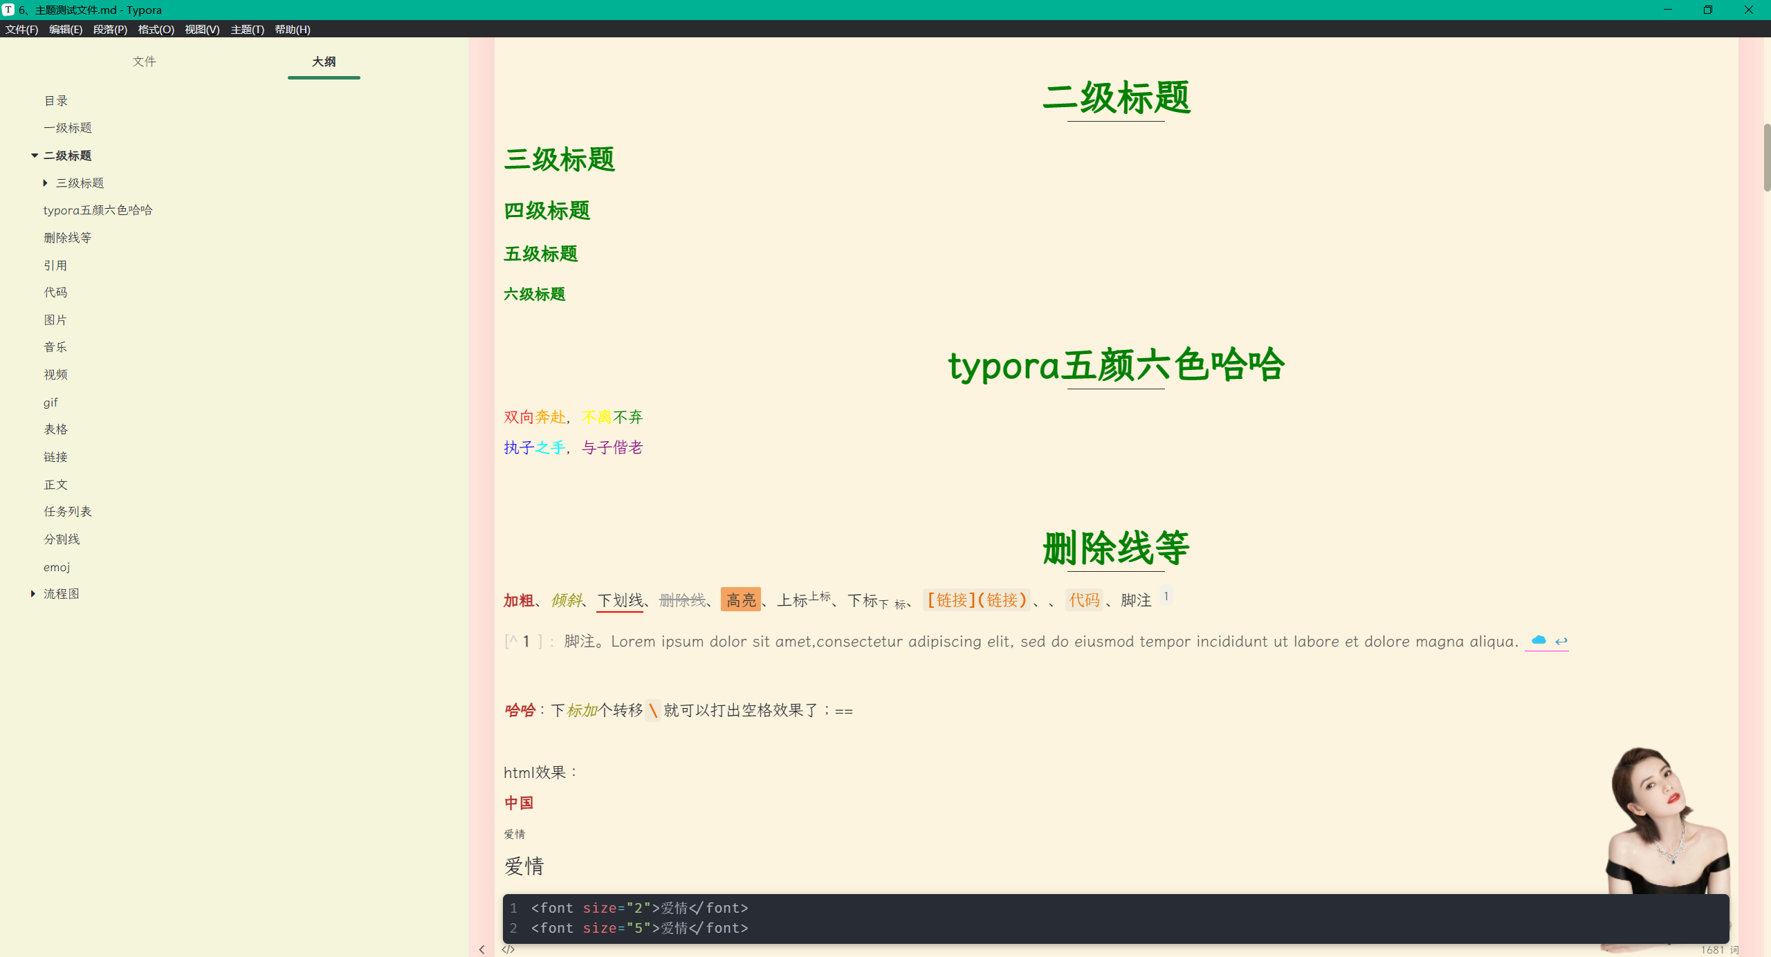Screen dimensions: 1771x957
Task: Switch to the 文件 sidebar tab
Action: [145, 62]
